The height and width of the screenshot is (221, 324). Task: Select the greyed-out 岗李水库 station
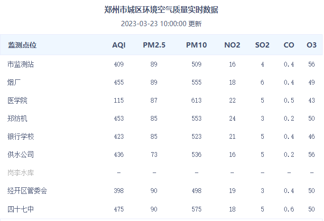20,173
